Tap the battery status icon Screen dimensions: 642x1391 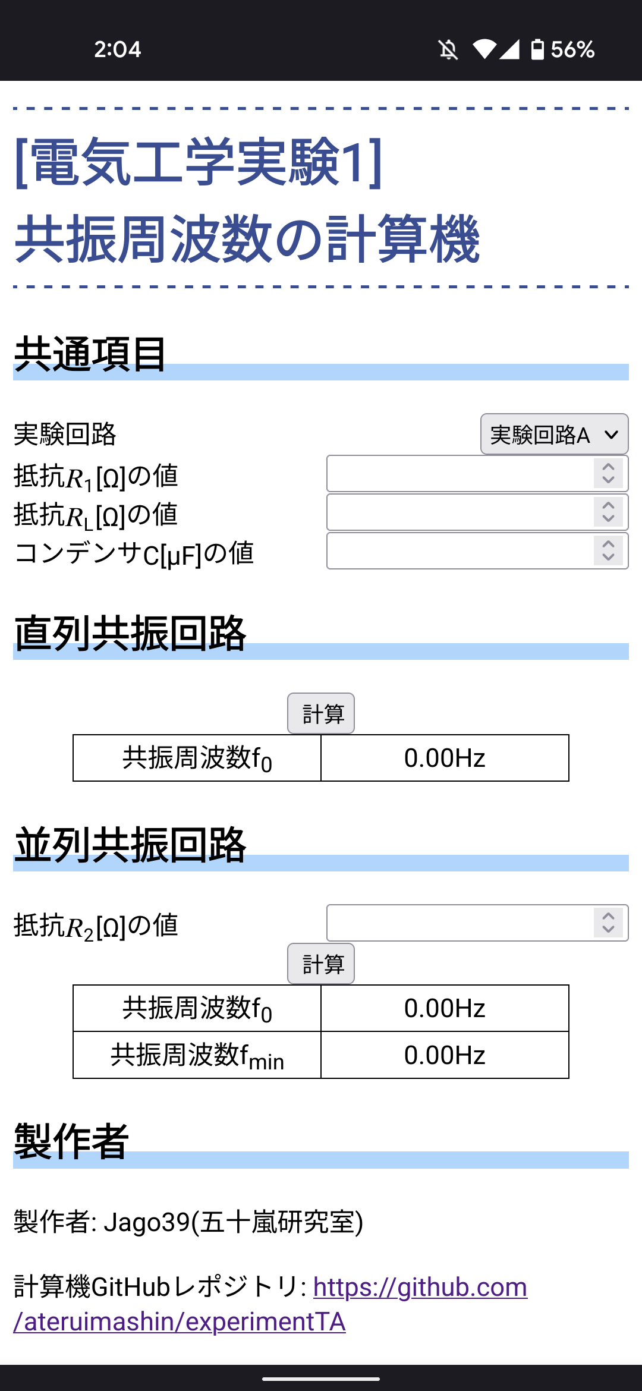pos(537,49)
